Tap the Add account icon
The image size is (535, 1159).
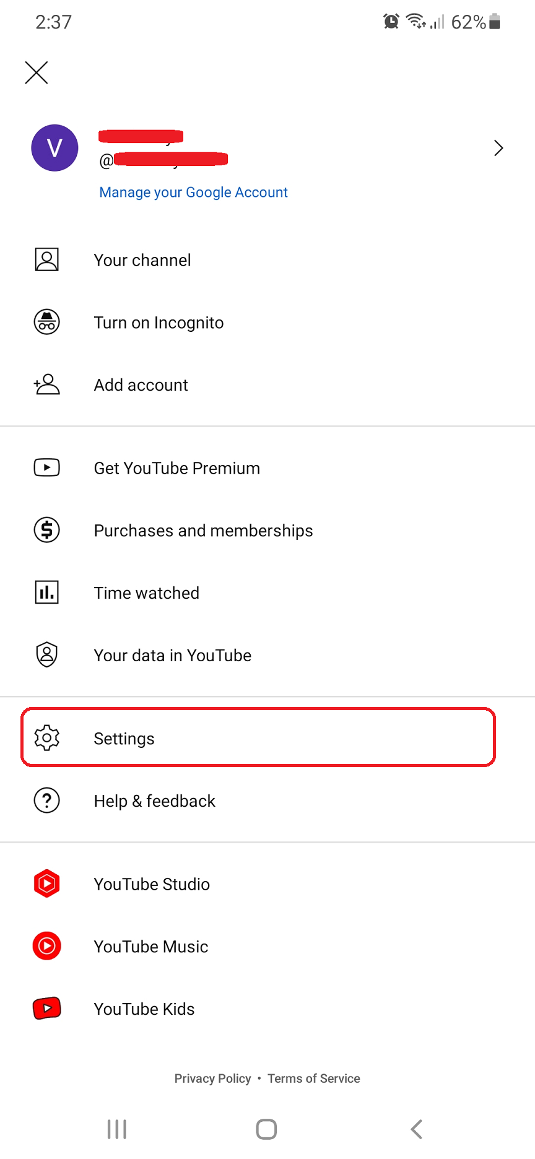click(46, 384)
